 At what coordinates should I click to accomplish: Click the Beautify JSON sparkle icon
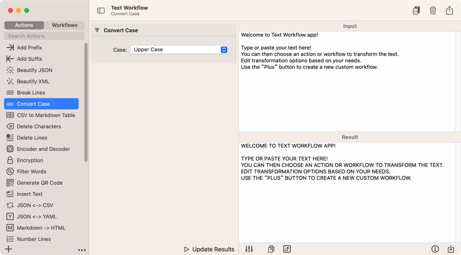coord(10,70)
